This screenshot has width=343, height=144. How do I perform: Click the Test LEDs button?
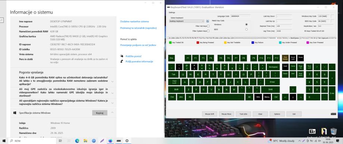coord(243,114)
